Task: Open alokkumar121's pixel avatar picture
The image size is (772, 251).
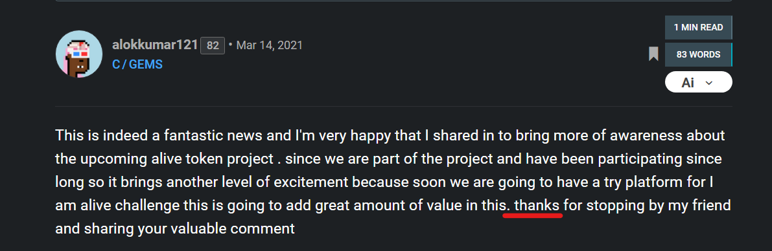Action: point(79,54)
